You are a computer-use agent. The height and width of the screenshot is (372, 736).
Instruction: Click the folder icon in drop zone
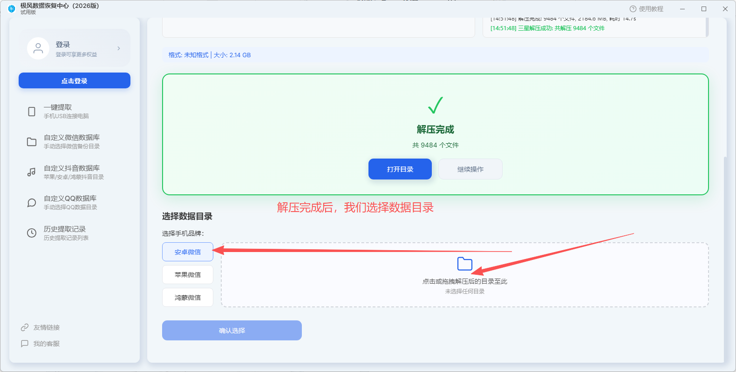coord(465,264)
